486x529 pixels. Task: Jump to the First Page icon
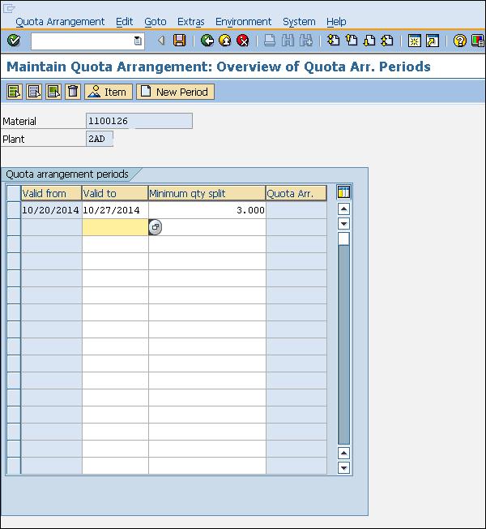coord(333,41)
